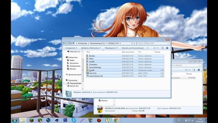Select the usercache JSON file icon
This screenshot has width=218, height=123.
tap(88, 73)
